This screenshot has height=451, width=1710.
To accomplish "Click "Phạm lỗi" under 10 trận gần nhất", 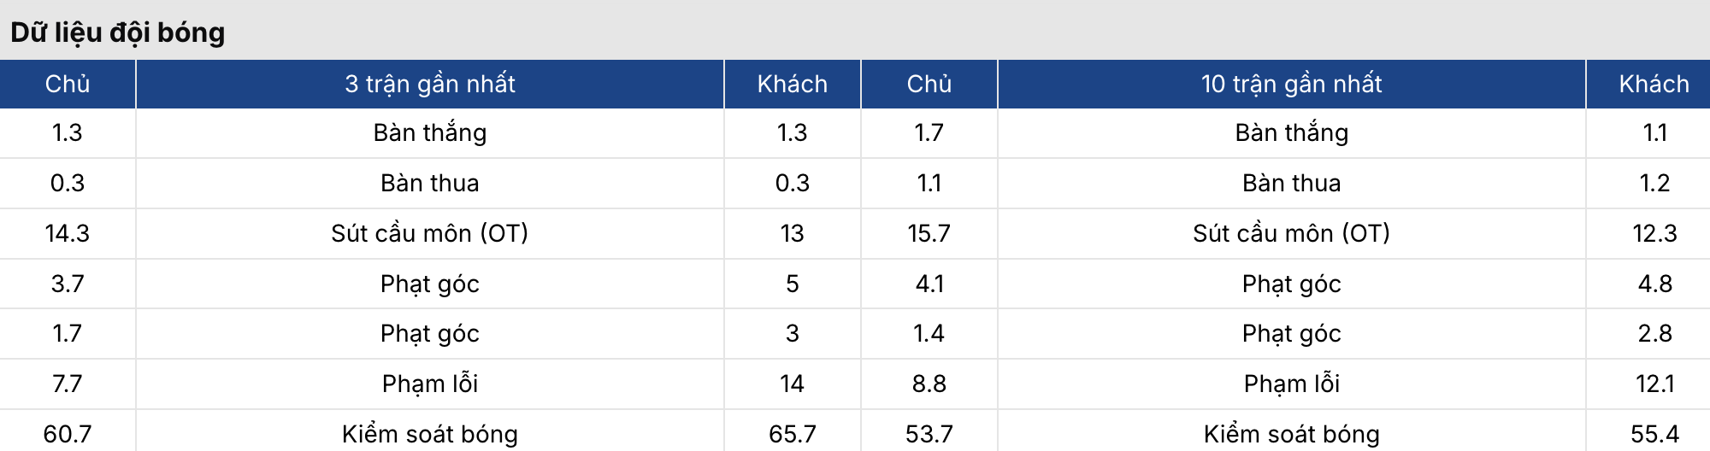I will [x=1291, y=384].
